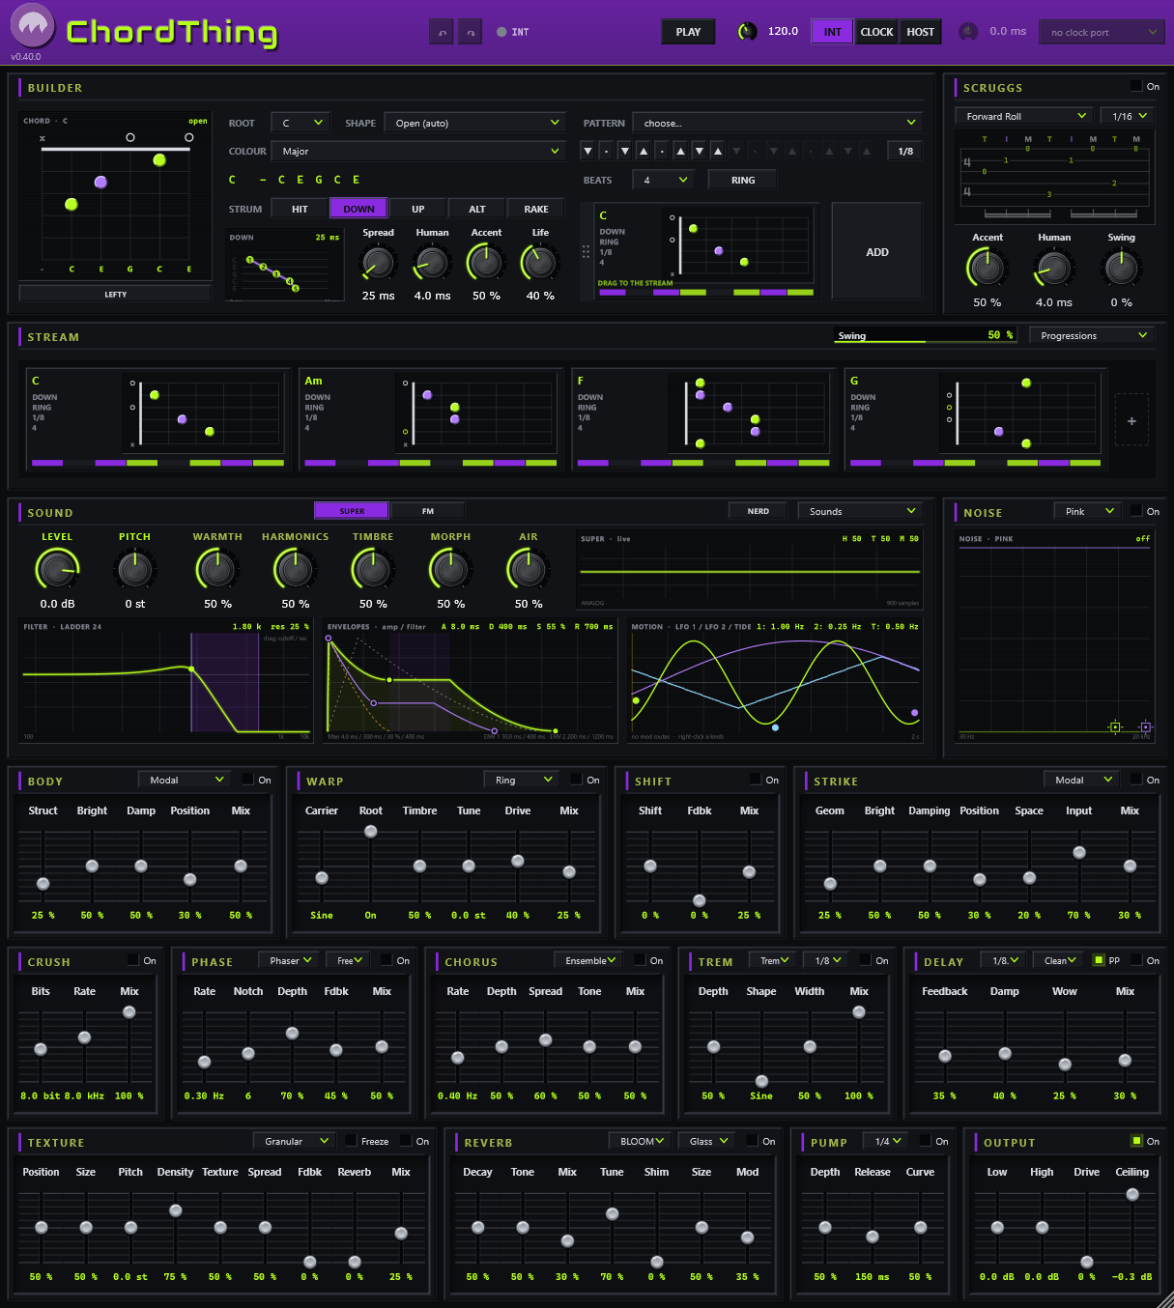Viewport: 1174px width, 1308px height.
Task: Click the Warmth knob in Sound
Action: [x=217, y=570]
